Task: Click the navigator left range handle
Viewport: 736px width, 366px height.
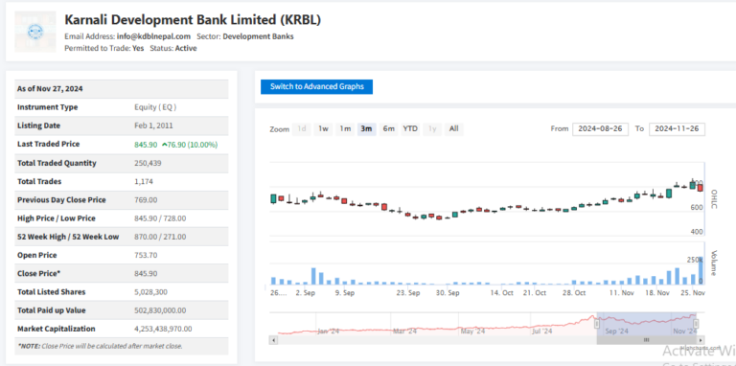Action: (x=597, y=324)
